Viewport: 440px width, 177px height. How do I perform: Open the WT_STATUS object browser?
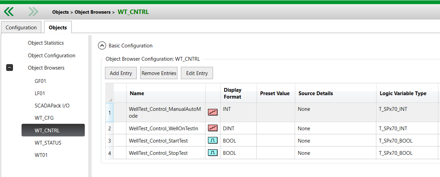pos(48,143)
